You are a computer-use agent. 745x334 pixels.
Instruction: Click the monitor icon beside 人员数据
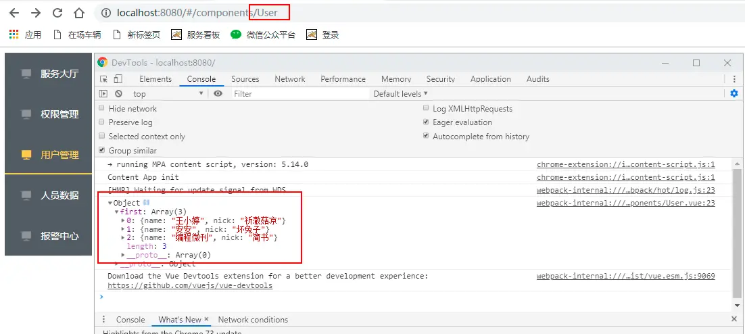click(26, 195)
